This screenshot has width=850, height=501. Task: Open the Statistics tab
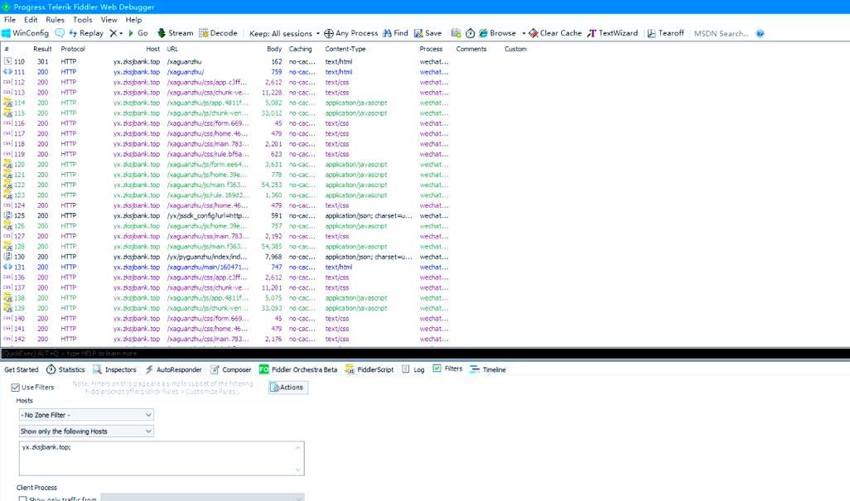[65, 369]
